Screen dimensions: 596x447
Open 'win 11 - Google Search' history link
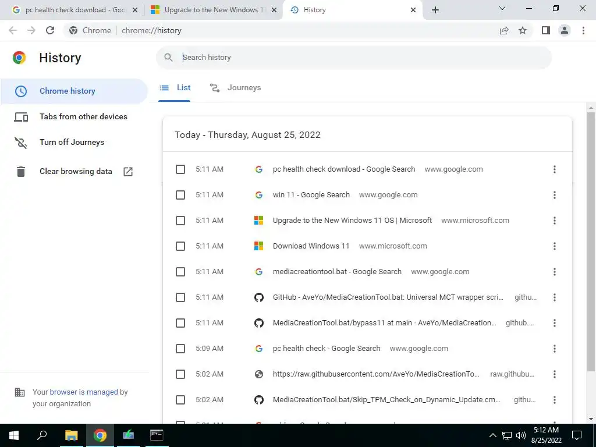(311, 195)
